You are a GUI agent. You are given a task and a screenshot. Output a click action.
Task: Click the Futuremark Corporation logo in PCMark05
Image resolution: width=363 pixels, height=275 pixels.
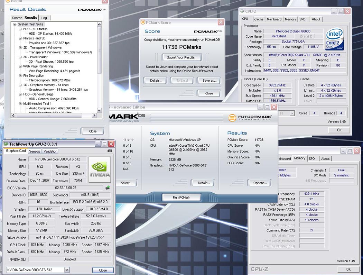pyautogui.click(x=250, y=118)
